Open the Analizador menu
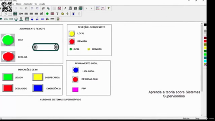 [x=28, y=4]
